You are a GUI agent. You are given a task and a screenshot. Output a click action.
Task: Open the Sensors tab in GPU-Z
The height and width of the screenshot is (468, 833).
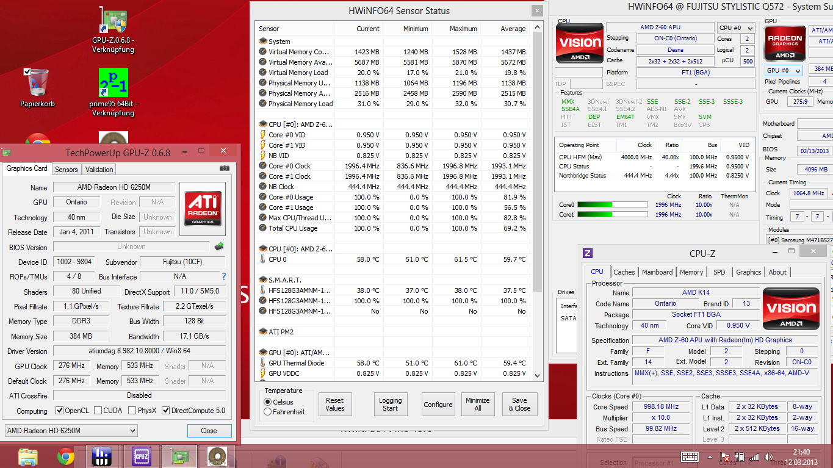pyautogui.click(x=66, y=170)
